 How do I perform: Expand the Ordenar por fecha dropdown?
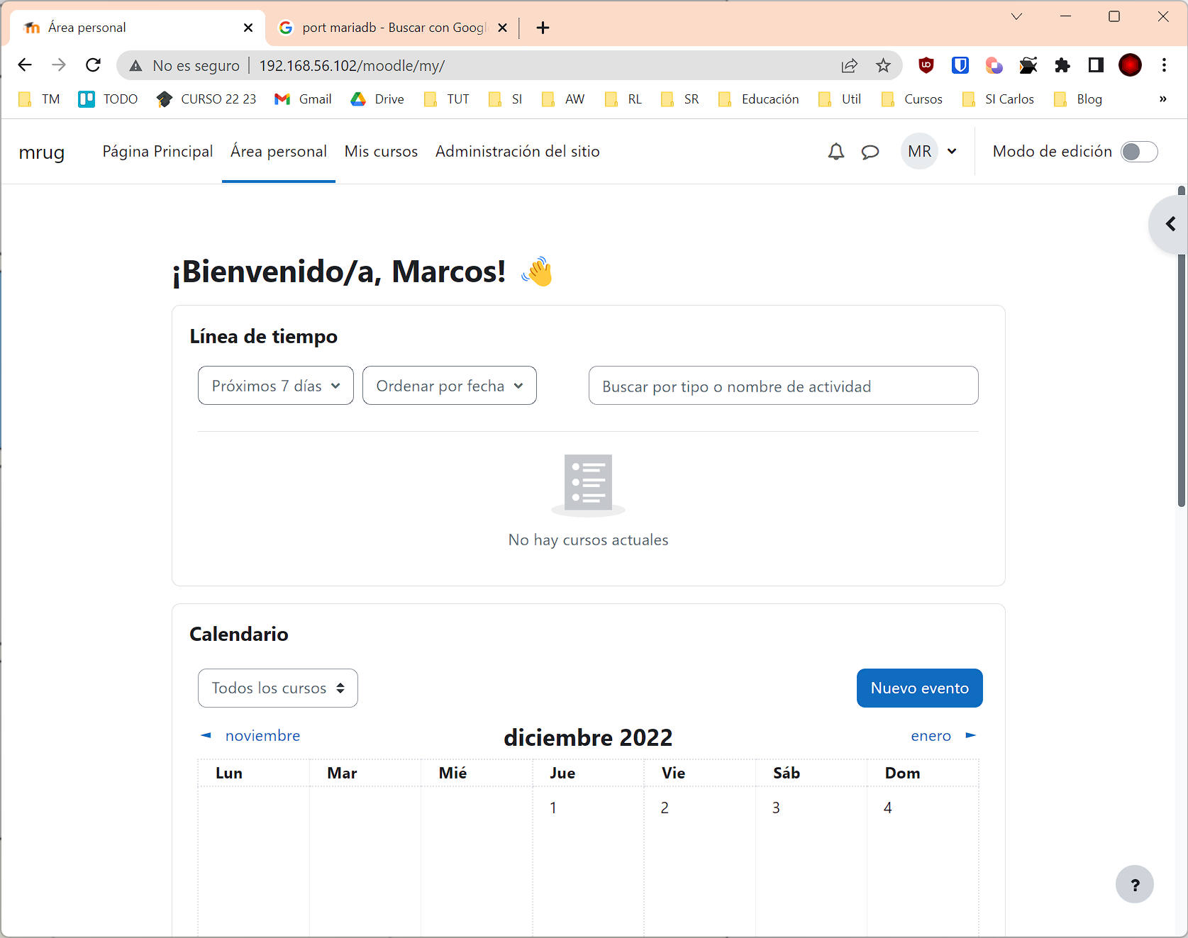coord(449,386)
